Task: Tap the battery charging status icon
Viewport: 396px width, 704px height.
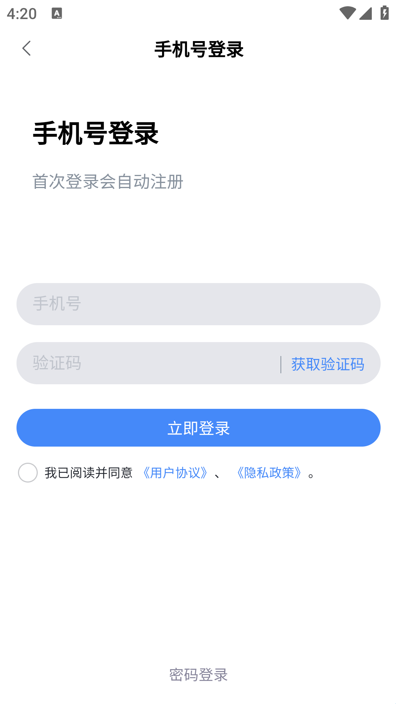Action: pyautogui.click(x=384, y=13)
